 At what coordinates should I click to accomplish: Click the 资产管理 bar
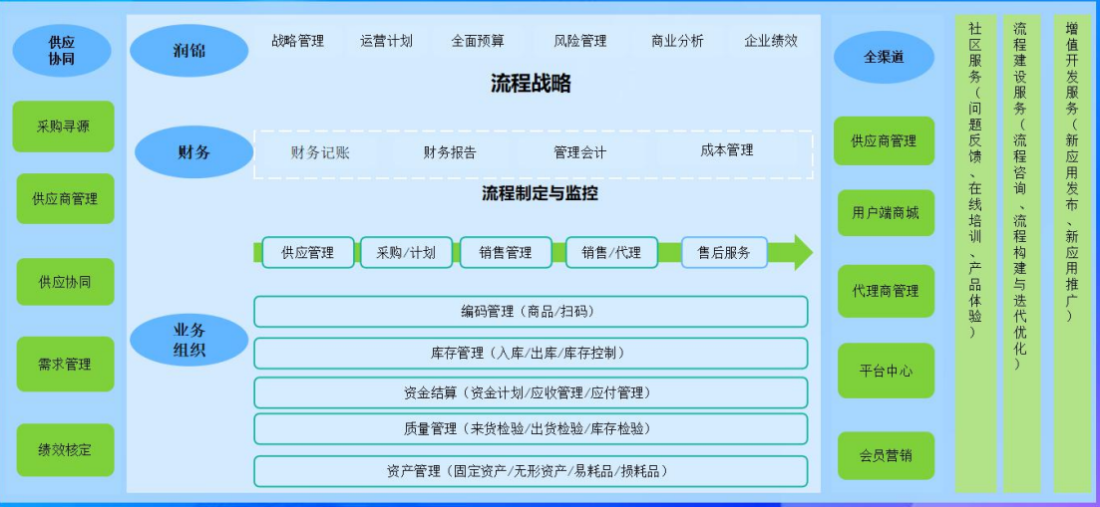coord(531,471)
